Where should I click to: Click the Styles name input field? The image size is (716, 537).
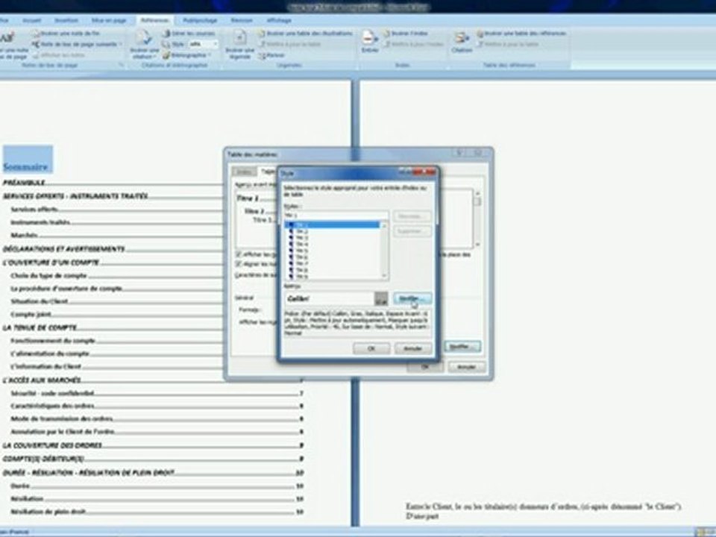(336, 216)
